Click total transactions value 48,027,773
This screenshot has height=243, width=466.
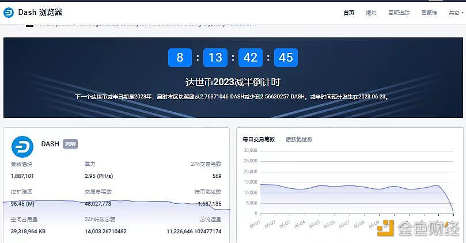pyautogui.click(x=98, y=204)
